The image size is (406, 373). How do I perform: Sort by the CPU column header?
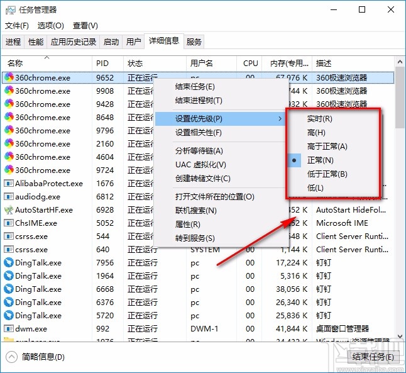249,63
